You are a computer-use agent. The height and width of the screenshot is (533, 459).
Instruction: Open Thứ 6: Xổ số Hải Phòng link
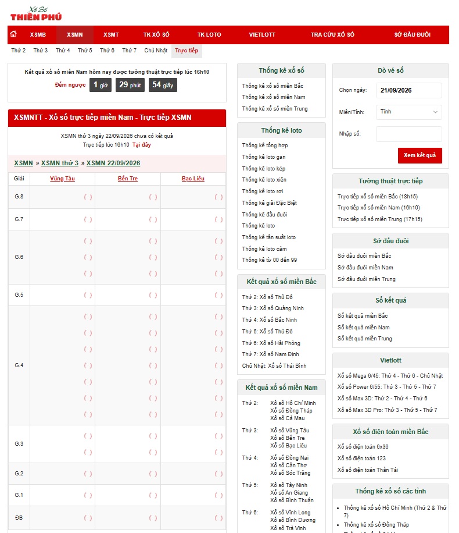tap(271, 343)
